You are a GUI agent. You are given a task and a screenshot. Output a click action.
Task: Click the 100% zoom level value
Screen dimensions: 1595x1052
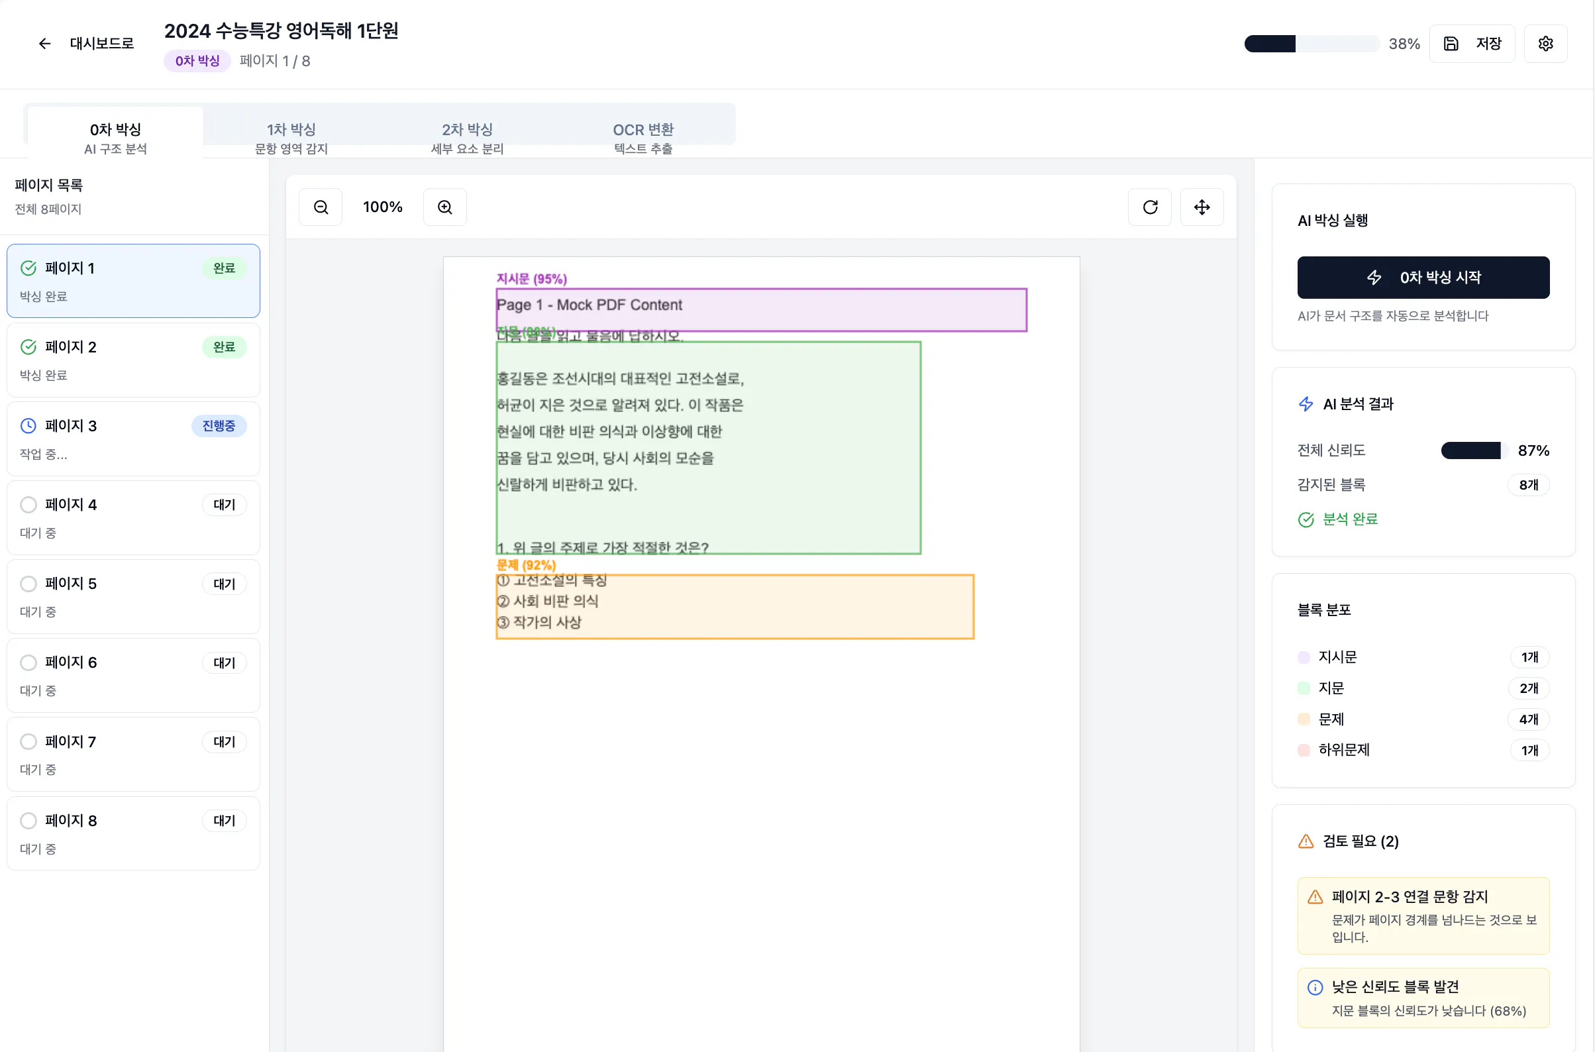pos(382,207)
